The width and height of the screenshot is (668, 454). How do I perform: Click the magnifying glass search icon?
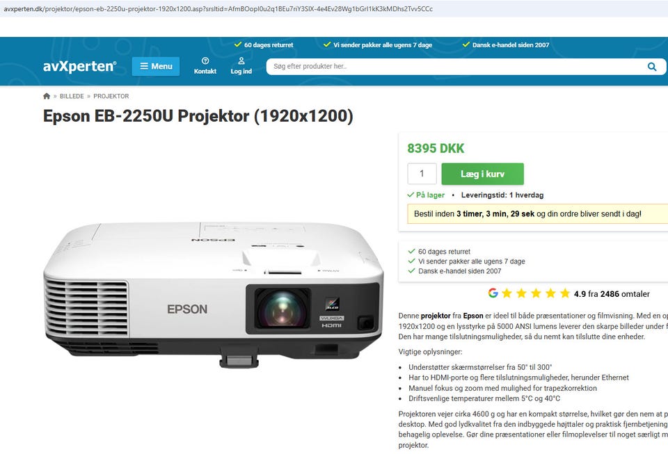652,67
